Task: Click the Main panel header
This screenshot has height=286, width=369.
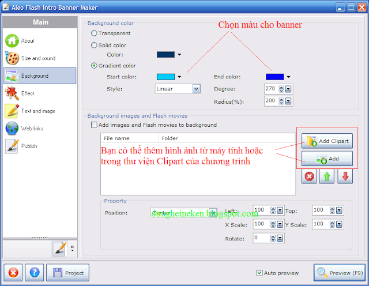Action: click(40, 22)
